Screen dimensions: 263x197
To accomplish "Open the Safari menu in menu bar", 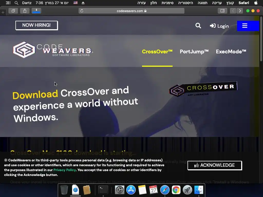I will (x=244, y=3).
